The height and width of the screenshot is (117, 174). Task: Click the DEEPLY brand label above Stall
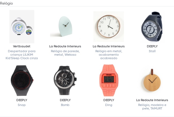pyautogui.click(x=152, y=46)
